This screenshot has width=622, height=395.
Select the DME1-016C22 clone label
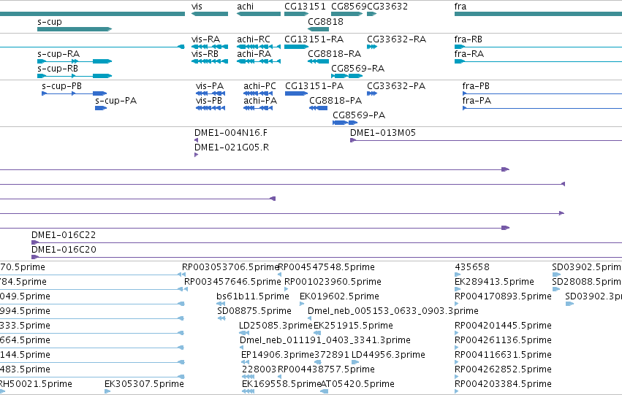coord(64,235)
